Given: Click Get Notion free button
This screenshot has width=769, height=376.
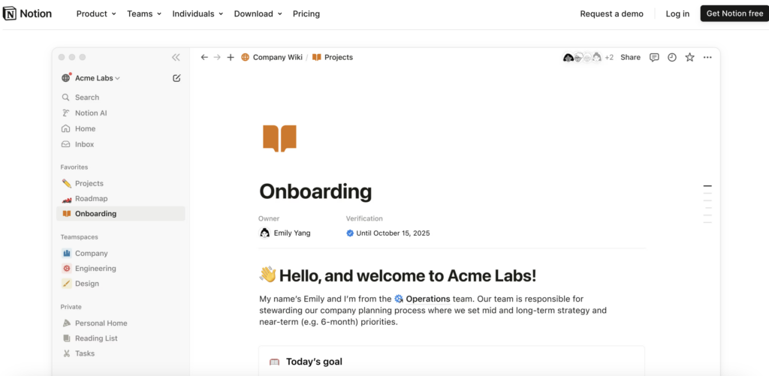Looking at the screenshot, I should 734,14.
